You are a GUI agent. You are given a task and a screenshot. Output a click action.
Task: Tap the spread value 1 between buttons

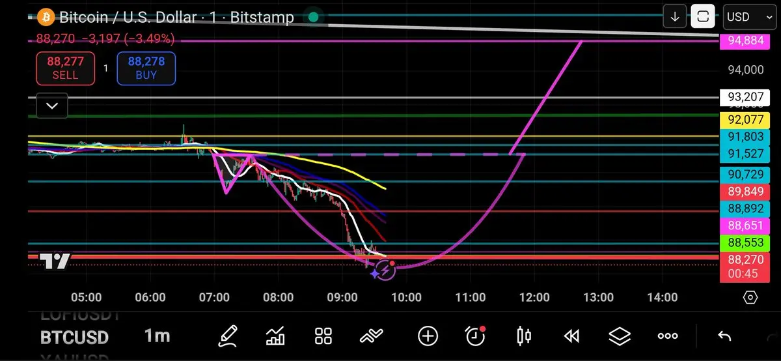105,68
